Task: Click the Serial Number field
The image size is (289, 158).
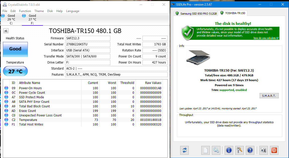Action: [87, 44]
